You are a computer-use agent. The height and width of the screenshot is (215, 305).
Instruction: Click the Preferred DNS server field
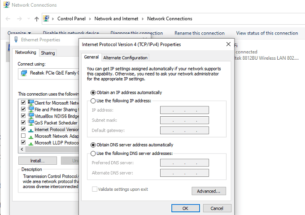[184, 162]
